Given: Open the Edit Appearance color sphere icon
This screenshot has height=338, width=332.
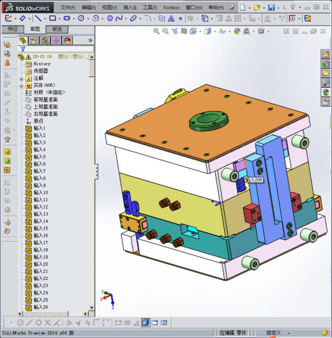Looking at the screenshot, I should click(x=238, y=31).
